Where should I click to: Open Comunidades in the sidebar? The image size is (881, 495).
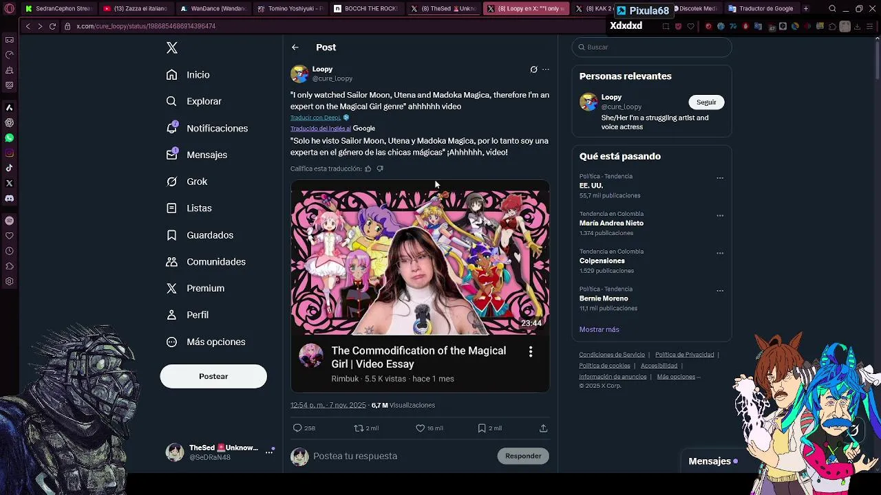[206, 262]
